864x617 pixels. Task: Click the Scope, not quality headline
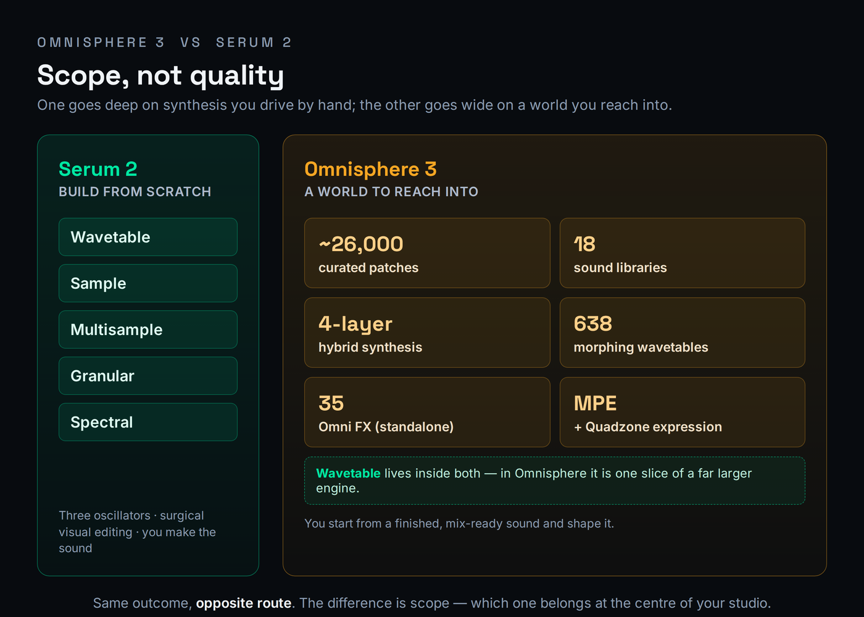(x=160, y=75)
